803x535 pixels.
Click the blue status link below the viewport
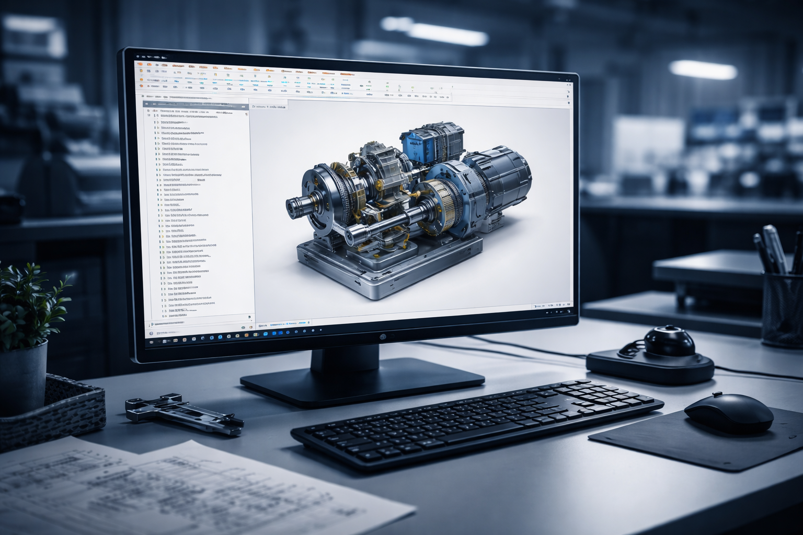click(274, 324)
